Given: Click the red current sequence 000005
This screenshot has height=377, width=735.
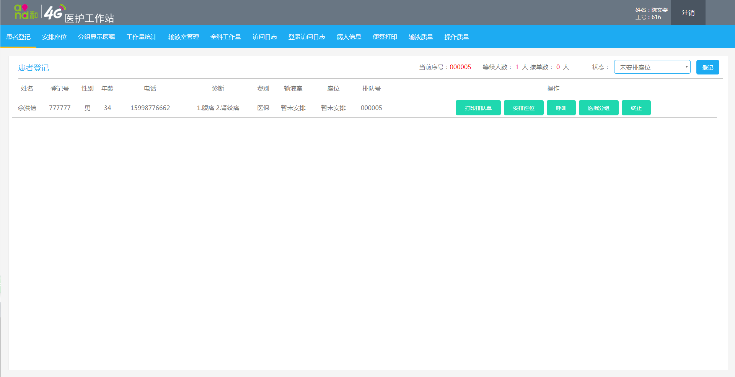Looking at the screenshot, I should (460, 67).
